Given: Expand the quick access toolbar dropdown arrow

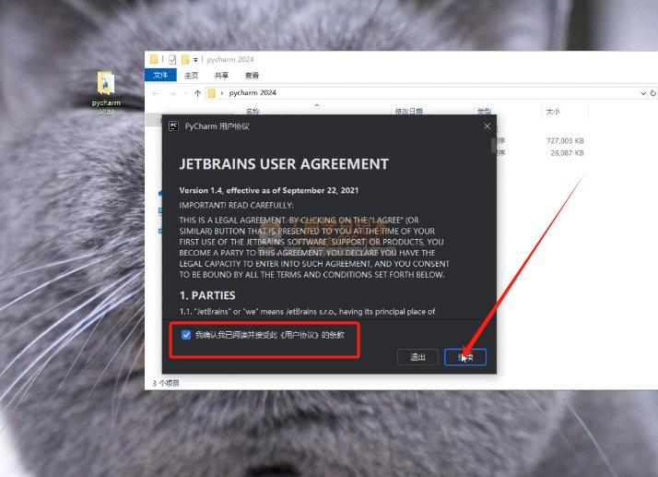Looking at the screenshot, I should coord(195,60).
